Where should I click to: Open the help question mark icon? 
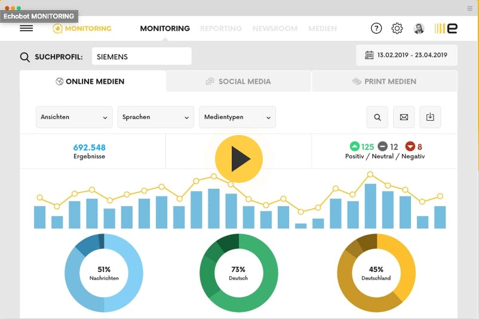point(376,29)
